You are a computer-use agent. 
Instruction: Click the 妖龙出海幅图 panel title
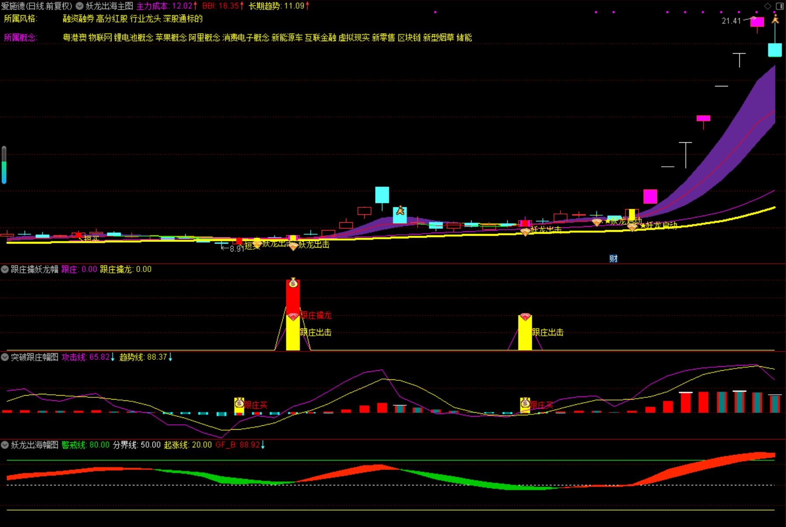coord(35,445)
